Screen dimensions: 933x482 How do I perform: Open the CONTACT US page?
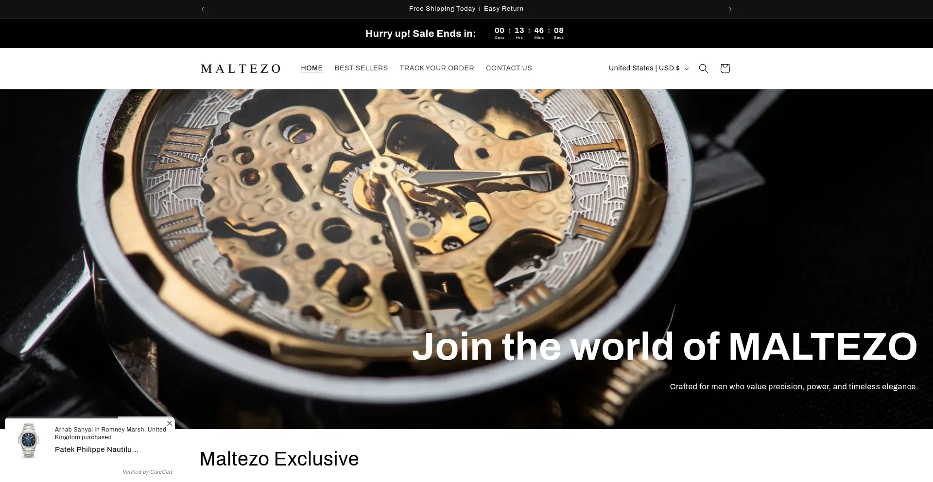509,68
